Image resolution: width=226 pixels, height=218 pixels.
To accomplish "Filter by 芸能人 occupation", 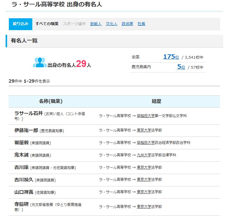I will pyautogui.click(x=96, y=24).
